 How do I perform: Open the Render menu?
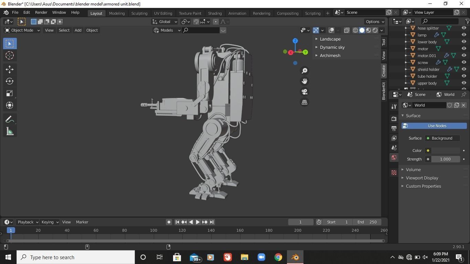coord(41,12)
